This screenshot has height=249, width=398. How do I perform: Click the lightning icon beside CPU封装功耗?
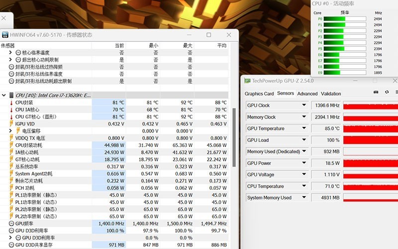11,145
